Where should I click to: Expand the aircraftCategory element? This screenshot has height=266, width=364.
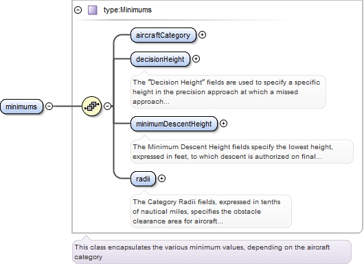click(202, 35)
